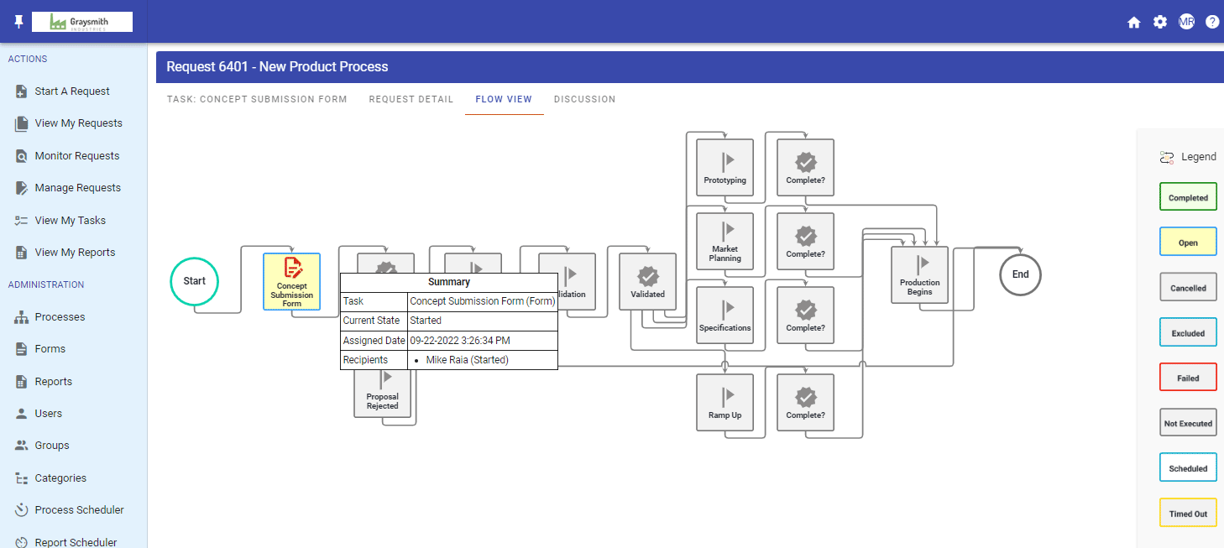Screen dimensions: 1224x548
Task: Click the pin icon next to the logo
Action: 18,21
